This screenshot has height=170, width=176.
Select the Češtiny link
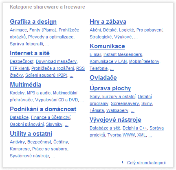(x=61, y=142)
